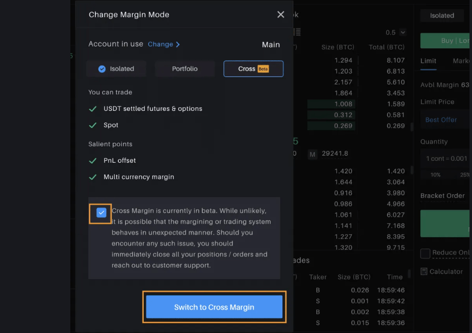Click the M mark price badge
This screenshot has height=333, width=472.
(x=312, y=154)
